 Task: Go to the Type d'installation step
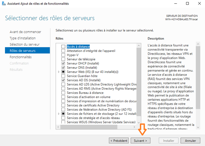point(23,38)
